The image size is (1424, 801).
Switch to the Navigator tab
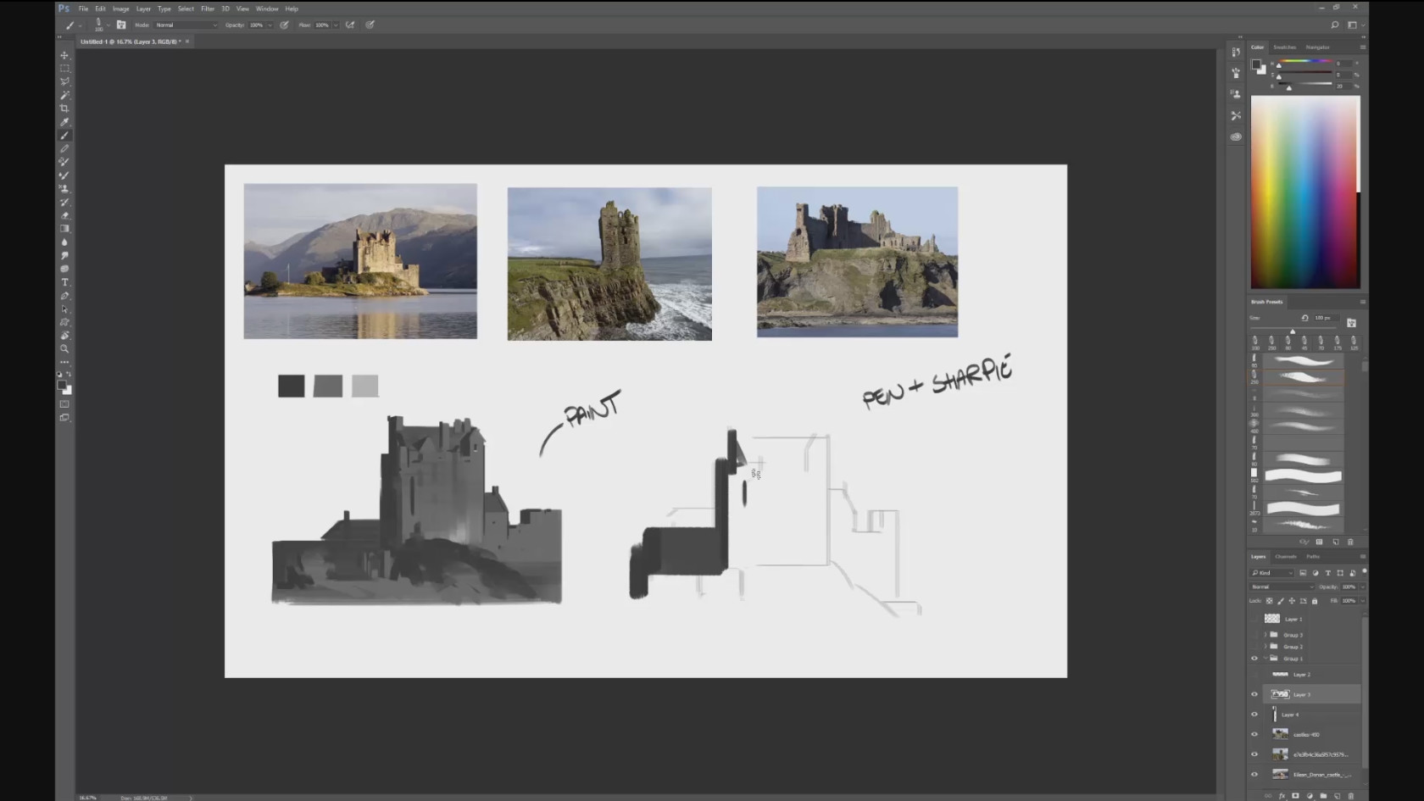[1317, 47]
